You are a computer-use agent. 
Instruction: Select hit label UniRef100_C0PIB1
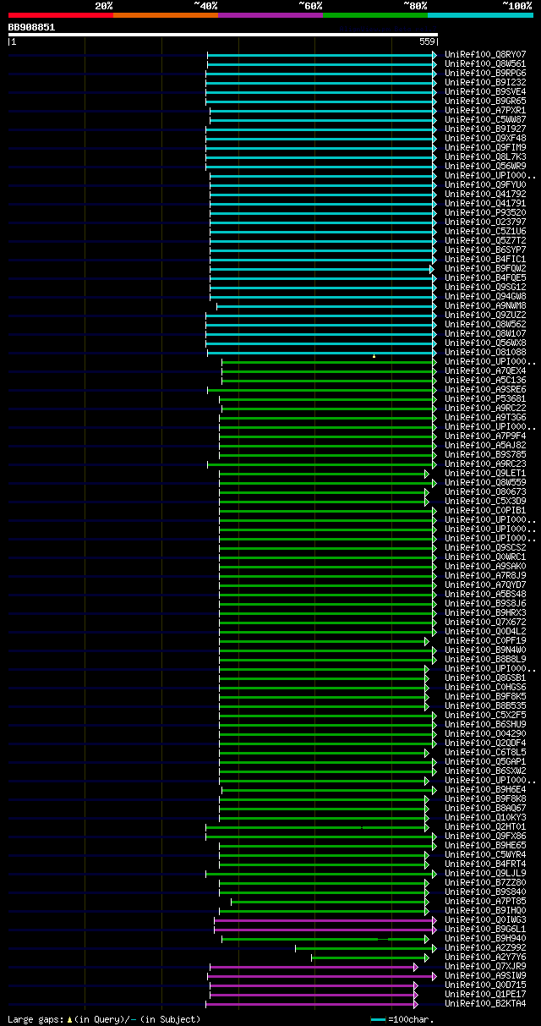485,510
